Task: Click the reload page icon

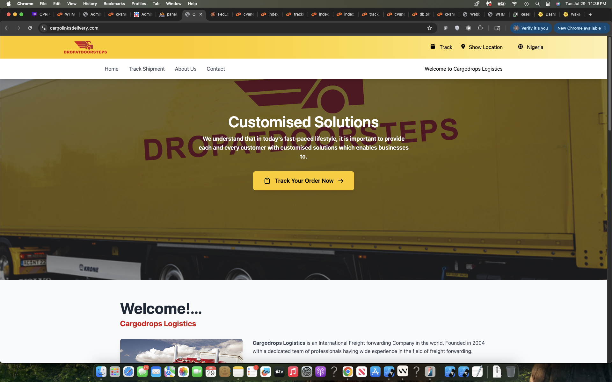Action: click(30, 28)
